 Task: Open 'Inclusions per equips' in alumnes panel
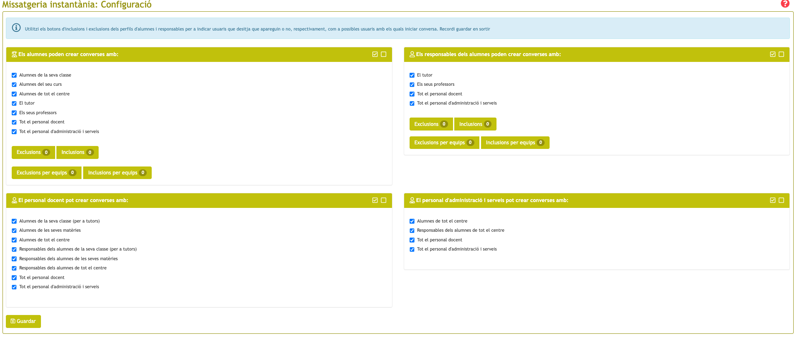117,173
